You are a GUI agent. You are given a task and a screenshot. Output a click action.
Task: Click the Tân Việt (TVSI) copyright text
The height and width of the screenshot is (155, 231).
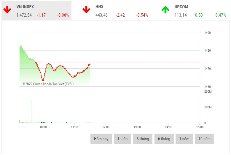[x=48, y=84]
